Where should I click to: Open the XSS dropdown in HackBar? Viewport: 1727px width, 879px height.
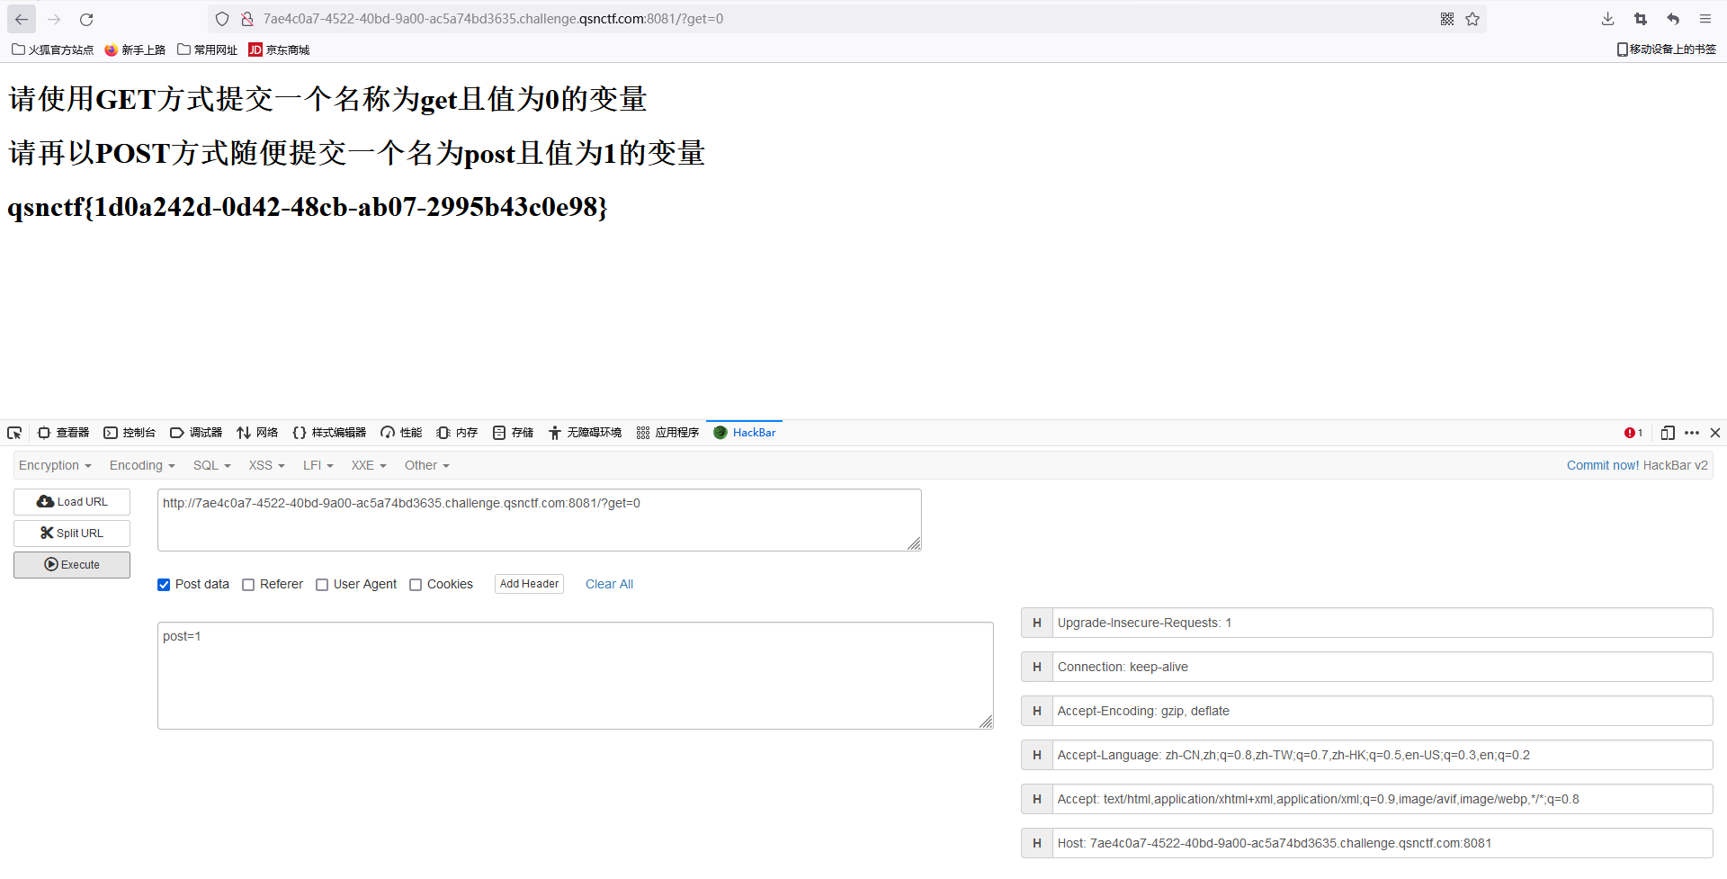(x=265, y=465)
